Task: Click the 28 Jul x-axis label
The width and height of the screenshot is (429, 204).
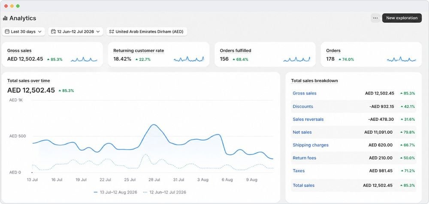Action: pos(154,180)
